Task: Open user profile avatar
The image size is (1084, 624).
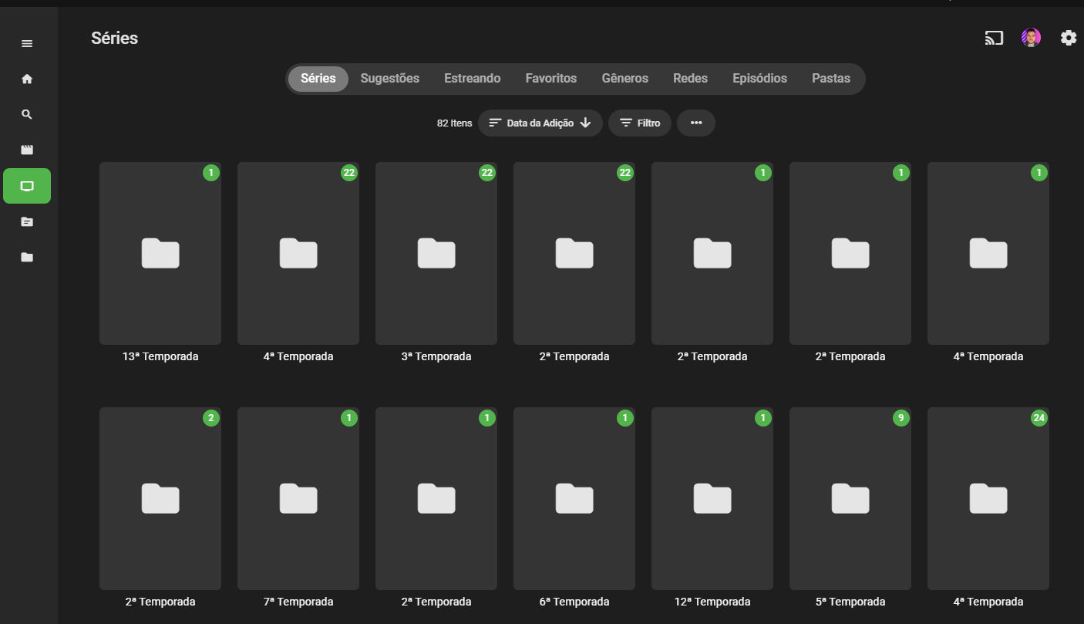Action: tap(1031, 38)
